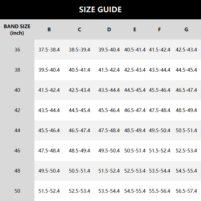
Task: Select band size 44 row label
Action: (17, 130)
